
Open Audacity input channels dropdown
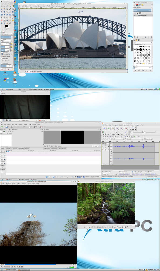pos(148,139)
